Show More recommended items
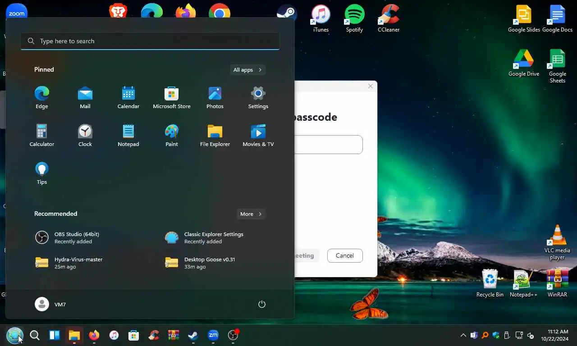The image size is (577, 346). pos(251,214)
